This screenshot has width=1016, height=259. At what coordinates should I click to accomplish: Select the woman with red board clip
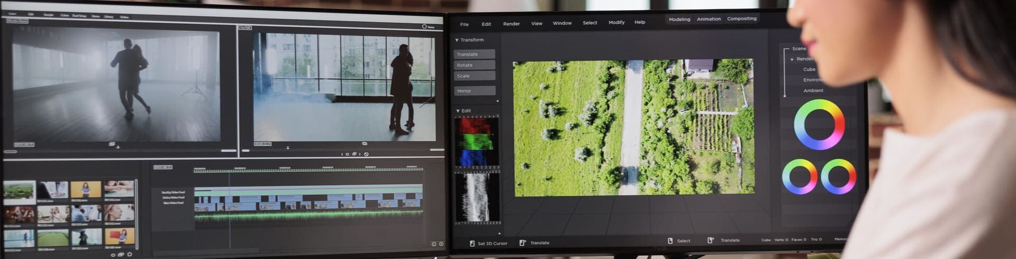click(120, 236)
